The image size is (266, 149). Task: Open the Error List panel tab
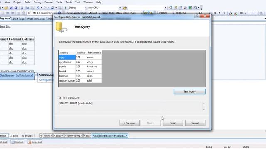point(35,142)
